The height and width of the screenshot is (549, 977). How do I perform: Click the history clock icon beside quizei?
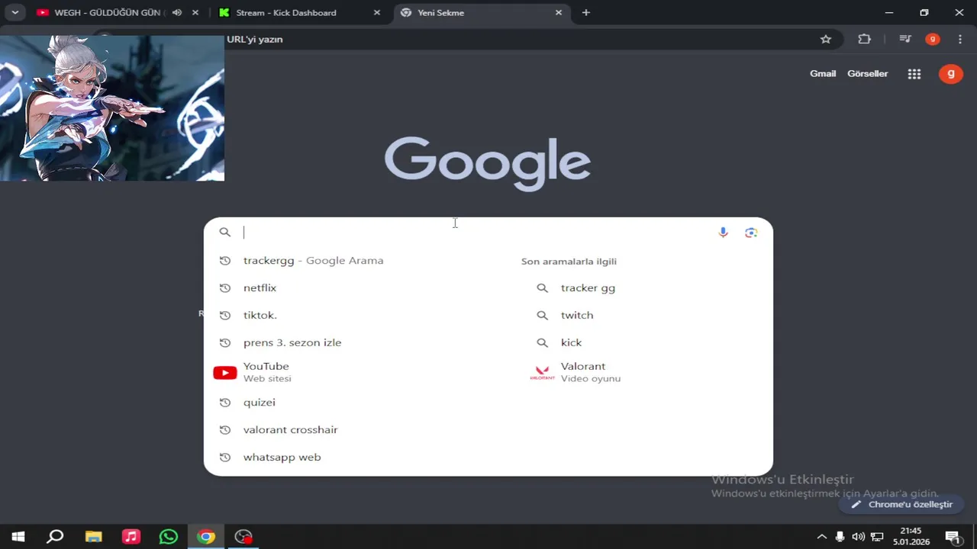click(224, 403)
